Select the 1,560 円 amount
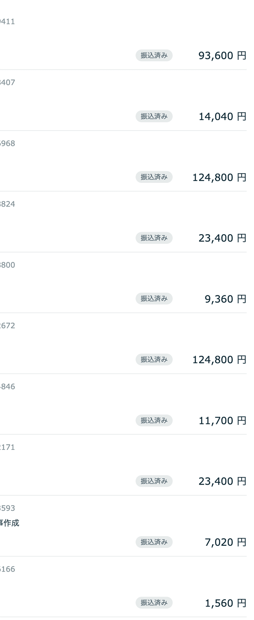This screenshot has height=620, width=254. pos(225,603)
